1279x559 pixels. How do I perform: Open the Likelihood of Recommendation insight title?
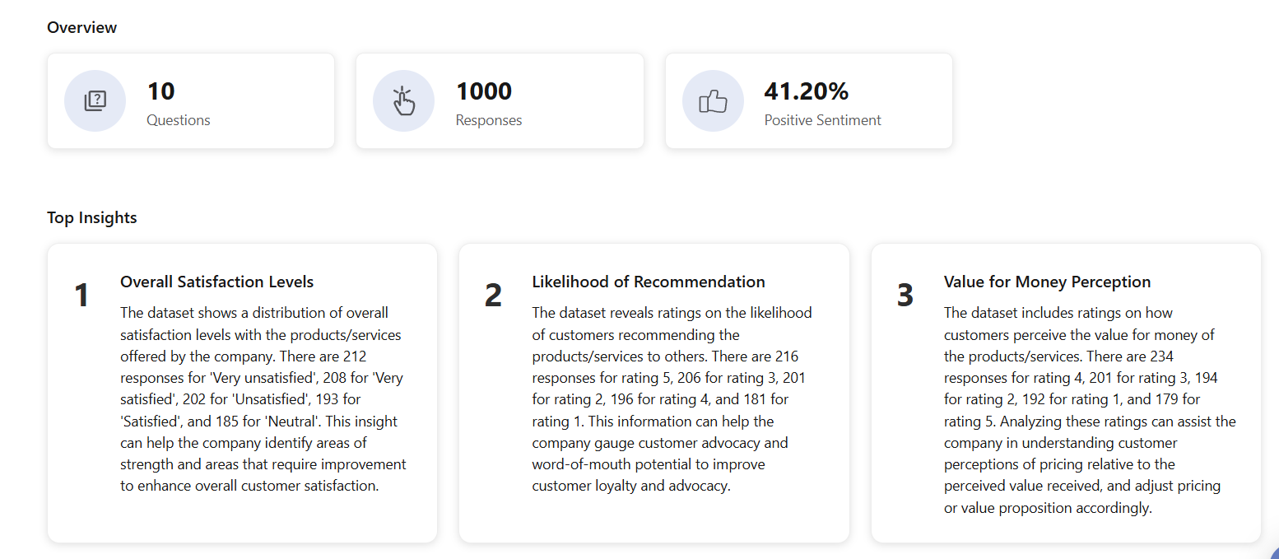[649, 282]
